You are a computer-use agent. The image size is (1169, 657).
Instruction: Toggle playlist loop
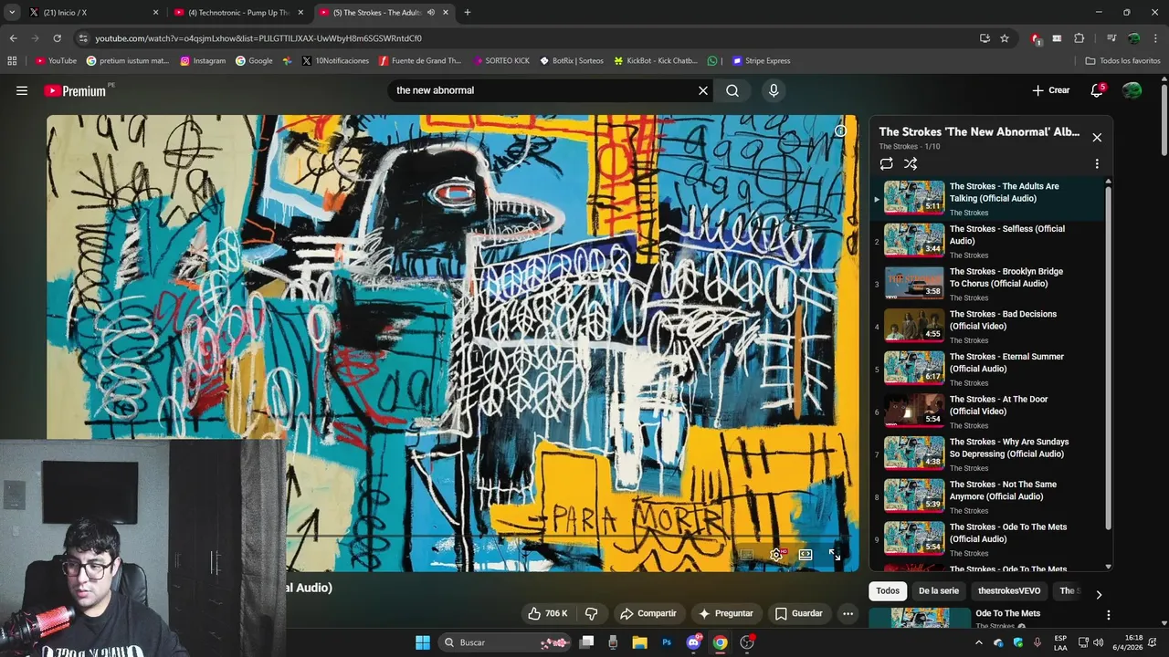(886, 163)
